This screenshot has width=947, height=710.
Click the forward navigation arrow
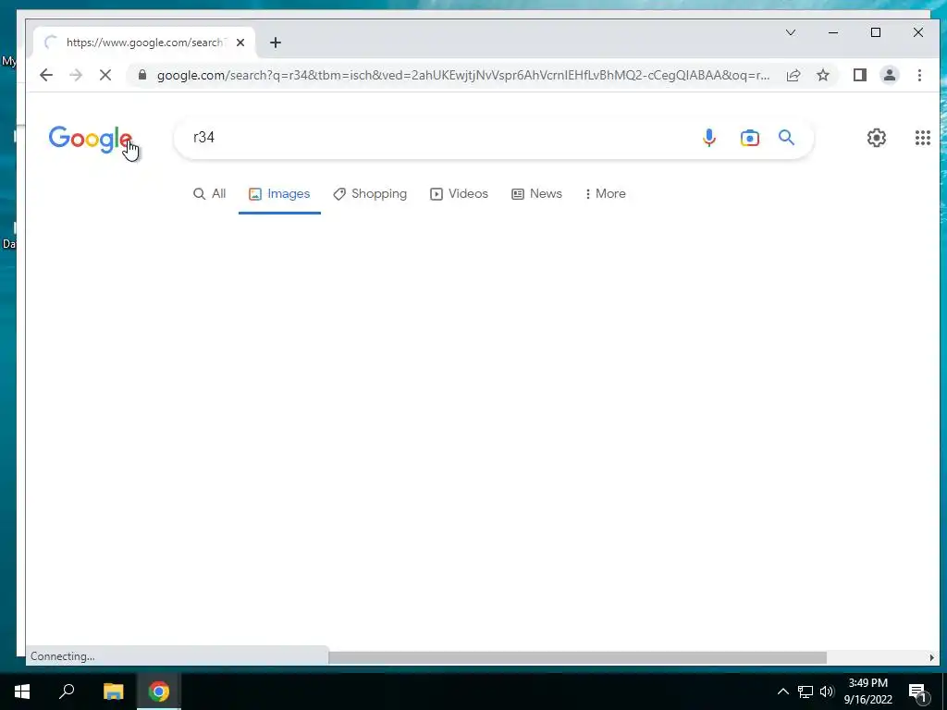tap(76, 75)
